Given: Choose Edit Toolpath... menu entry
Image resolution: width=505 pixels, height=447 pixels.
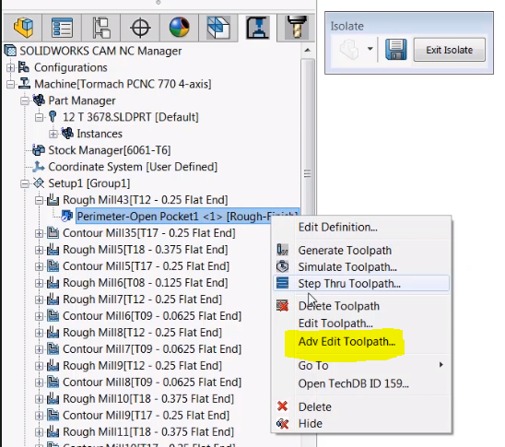Looking at the screenshot, I should (x=361, y=323).
